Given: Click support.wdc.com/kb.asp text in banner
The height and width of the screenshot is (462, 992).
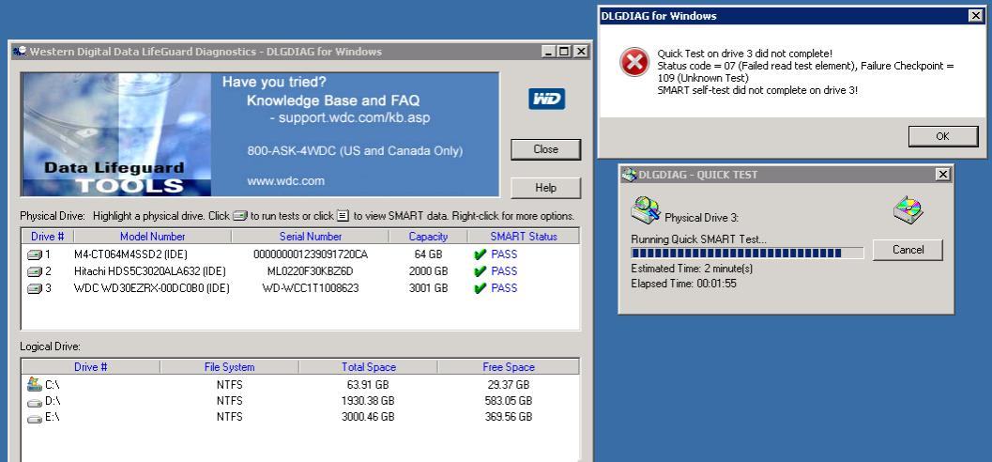Looking at the screenshot, I should tap(355, 118).
